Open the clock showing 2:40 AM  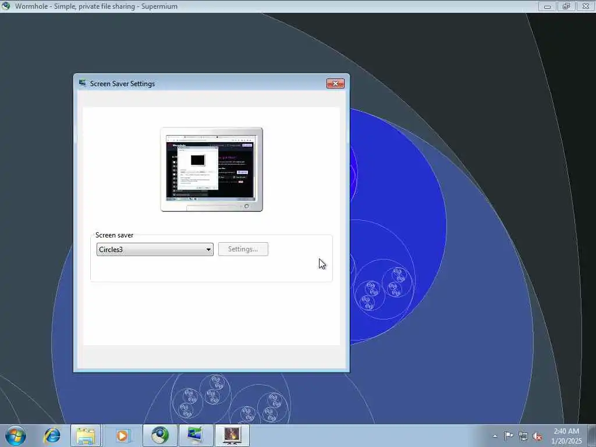[566, 436]
